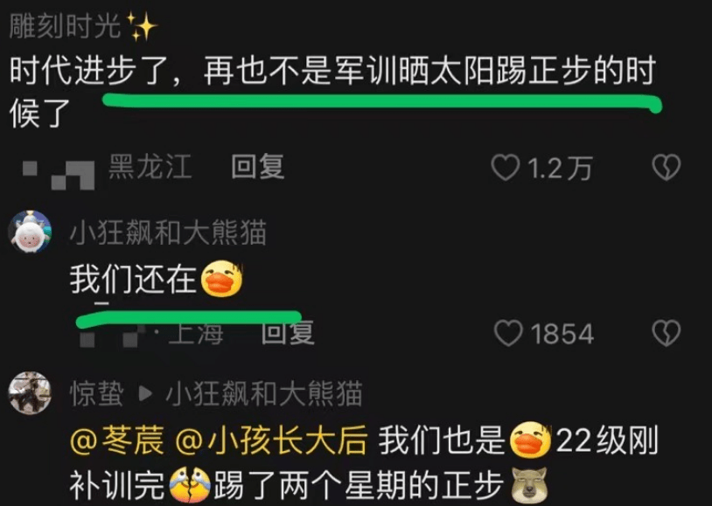
Task: Dislike the 雕刻时光 comment with broken heart
Action: (x=667, y=168)
